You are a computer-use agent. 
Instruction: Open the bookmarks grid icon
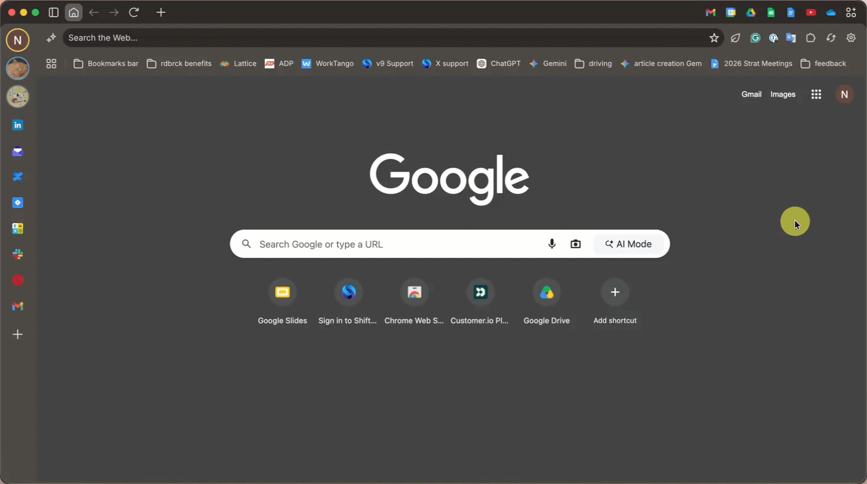[x=51, y=64]
